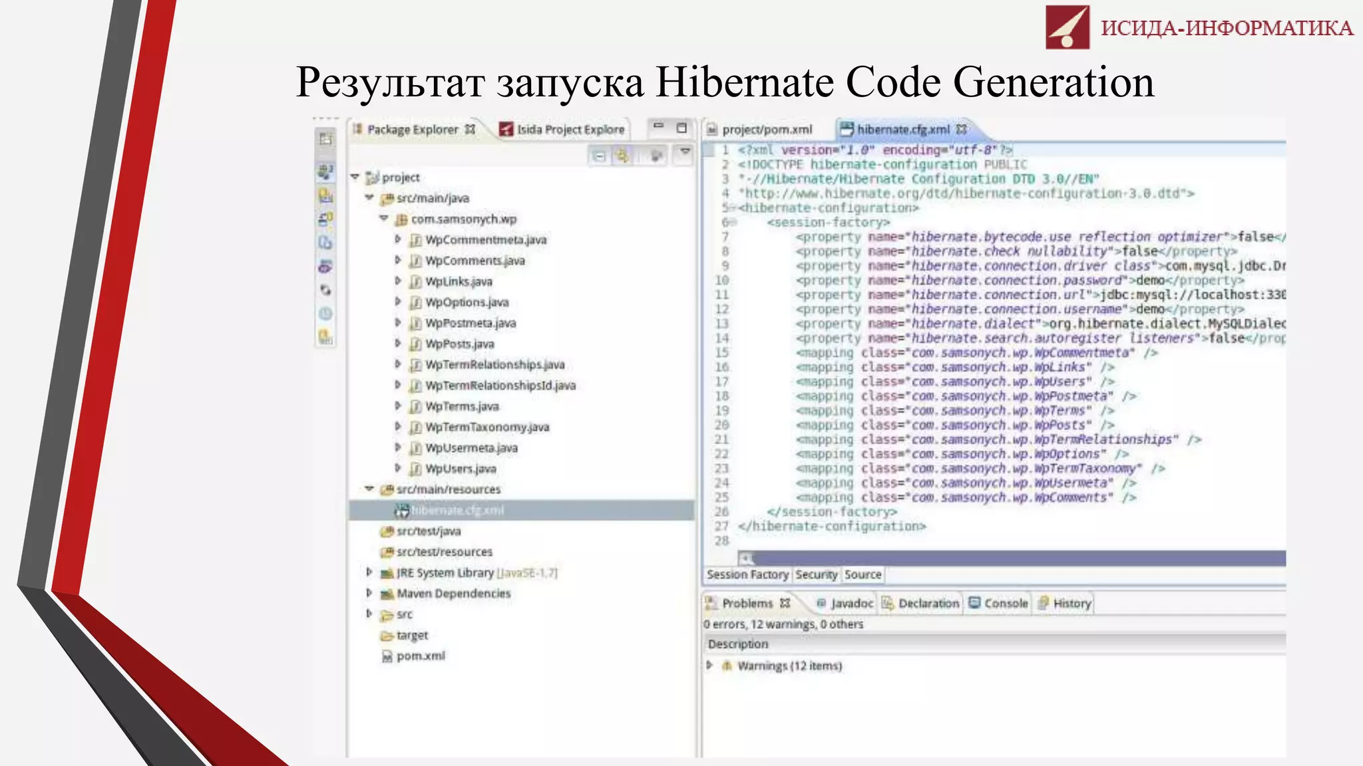Screen dimensions: 1363x766
Task: Switch to Isida Project Explorer tab
Action: point(562,130)
